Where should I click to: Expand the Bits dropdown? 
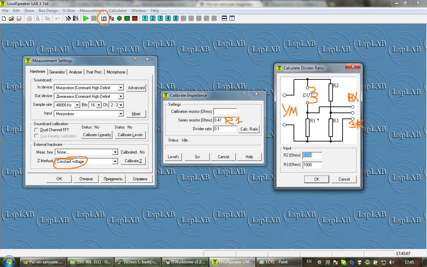(x=99, y=105)
